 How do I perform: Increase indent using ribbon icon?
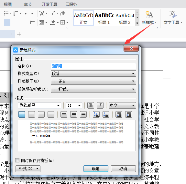34,13
